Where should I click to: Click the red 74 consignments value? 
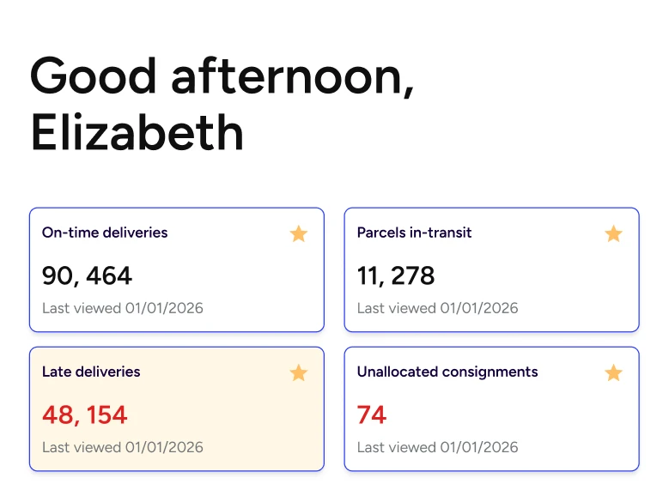point(372,415)
